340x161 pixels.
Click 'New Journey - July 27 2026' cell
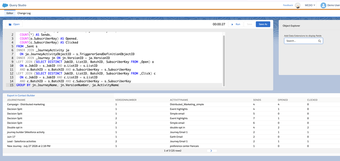pos(29,146)
